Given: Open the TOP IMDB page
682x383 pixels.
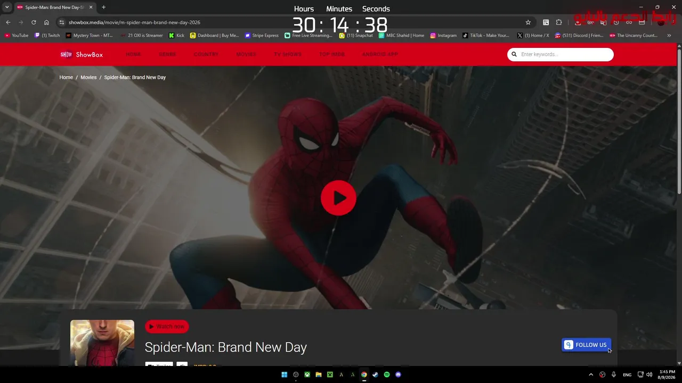Looking at the screenshot, I should (332, 54).
